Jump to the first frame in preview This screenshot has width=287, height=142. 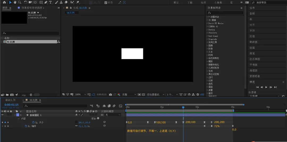(257, 87)
